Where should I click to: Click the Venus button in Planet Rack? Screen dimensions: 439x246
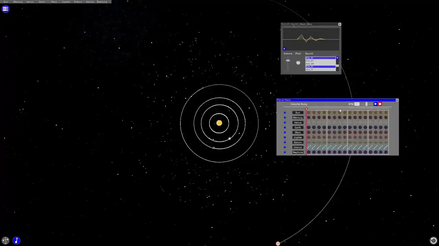(x=298, y=122)
